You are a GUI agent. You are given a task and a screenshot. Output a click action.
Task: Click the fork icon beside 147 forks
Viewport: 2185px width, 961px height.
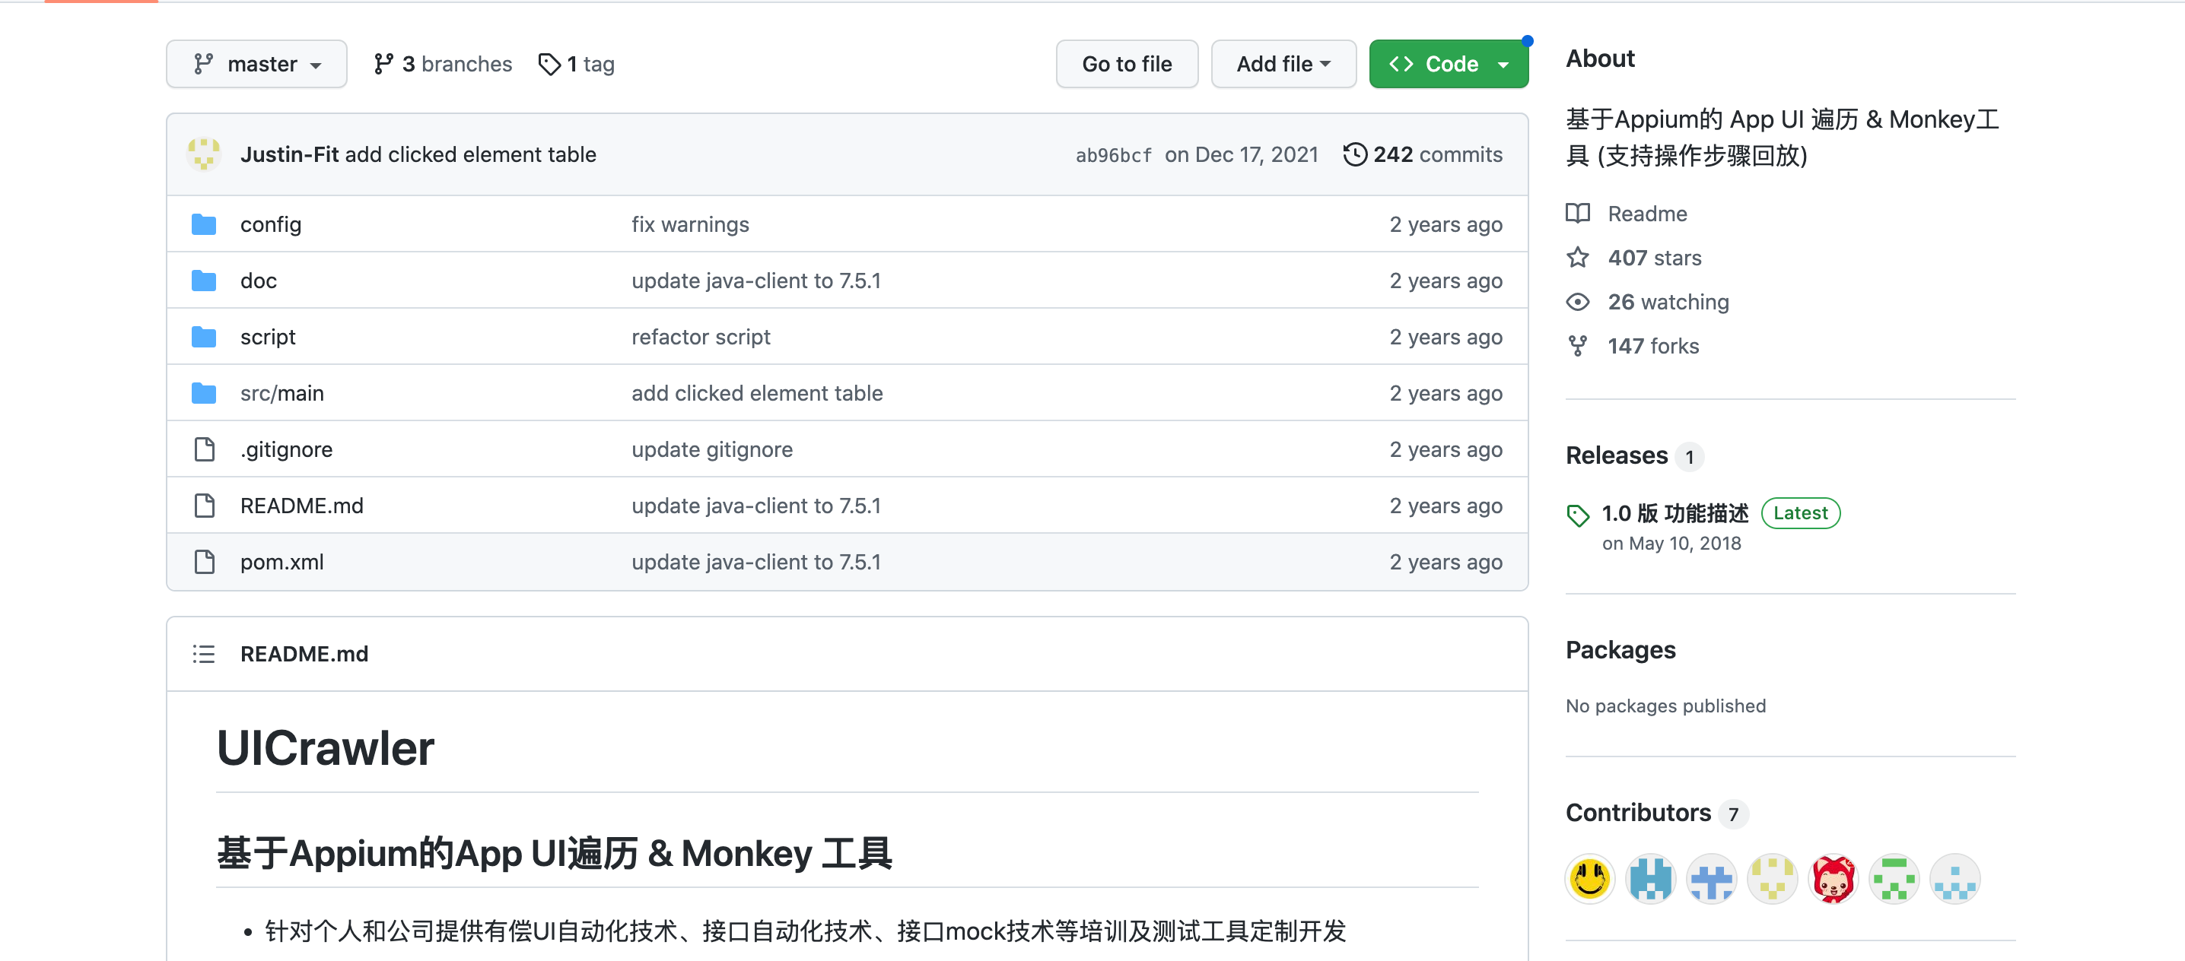tap(1579, 345)
